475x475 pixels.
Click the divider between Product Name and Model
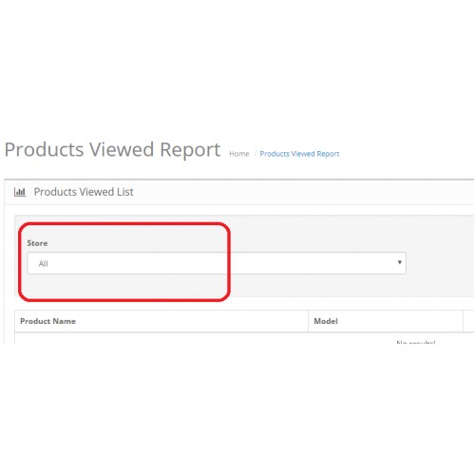[x=308, y=321]
